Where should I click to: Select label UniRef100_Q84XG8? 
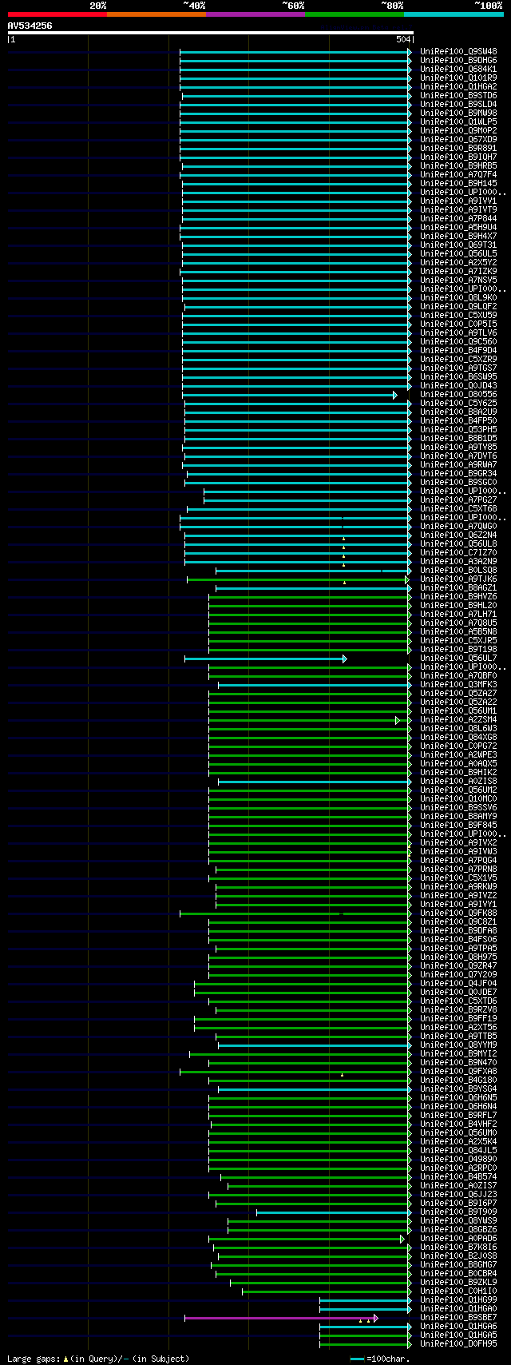[458, 738]
